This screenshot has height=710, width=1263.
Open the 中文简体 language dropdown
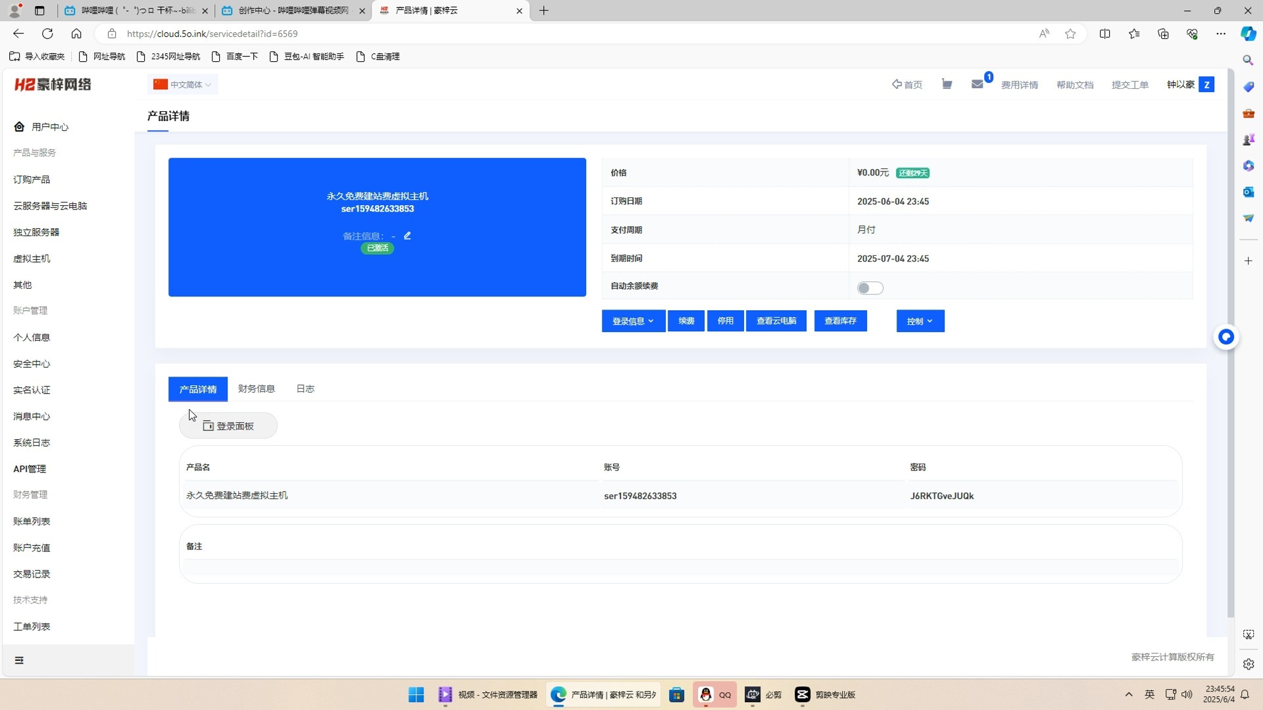click(x=183, y=84)
